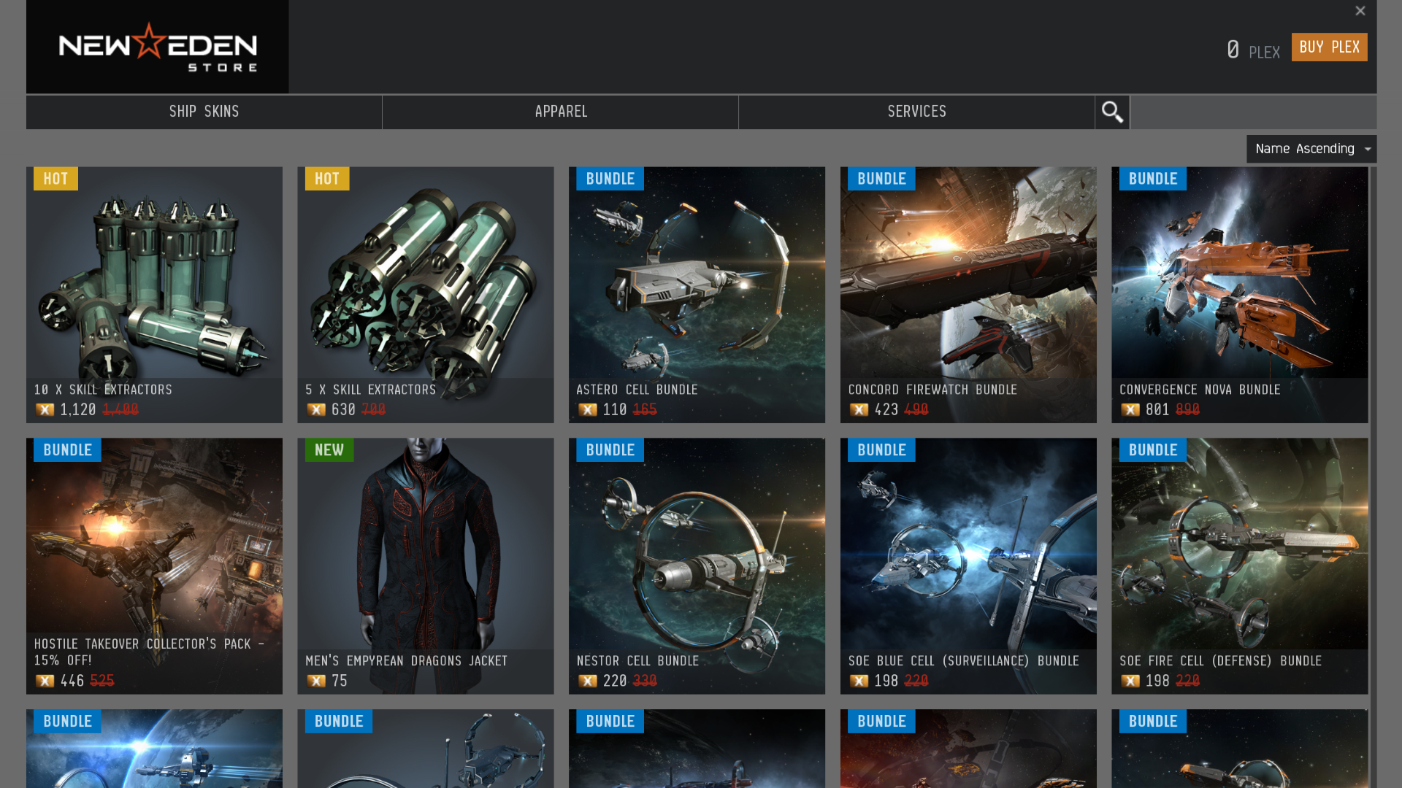Click PLEX icon on Nestor Cell Bundle
The image size is (1402, 788).
point(588,681)
